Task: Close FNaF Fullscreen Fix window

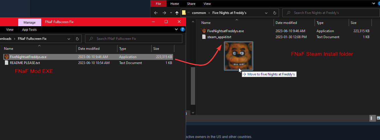Action: click(179, 22)
